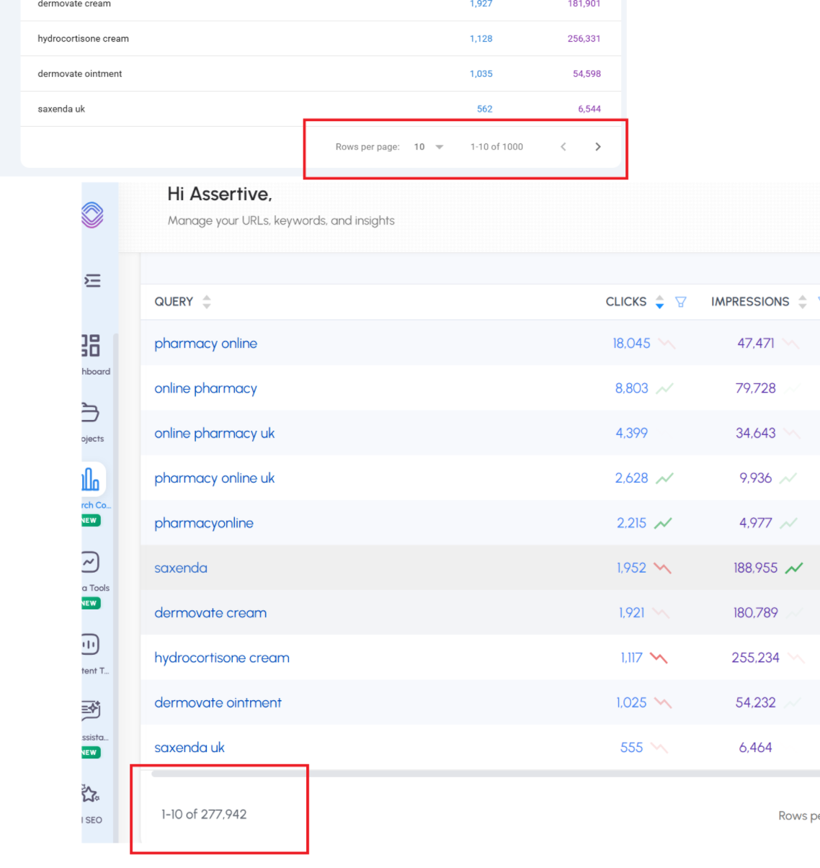Open the AI Assistant sidebar icon
The height and width of the screenshot is (868, 820).
tap(91, 710)
